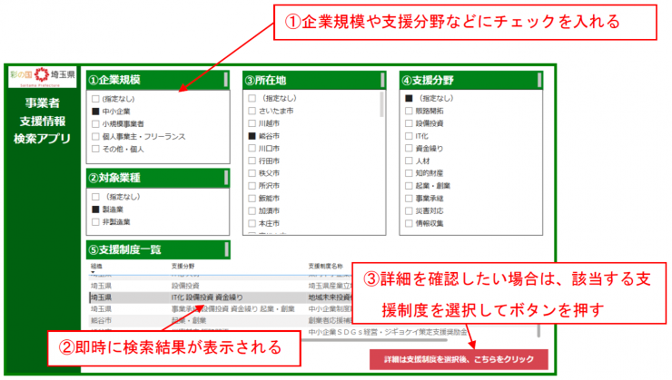The width and height of the screenshot is (672, 380).
Task: Tick the 川越市 checkbox
Action: coord(252,123)
